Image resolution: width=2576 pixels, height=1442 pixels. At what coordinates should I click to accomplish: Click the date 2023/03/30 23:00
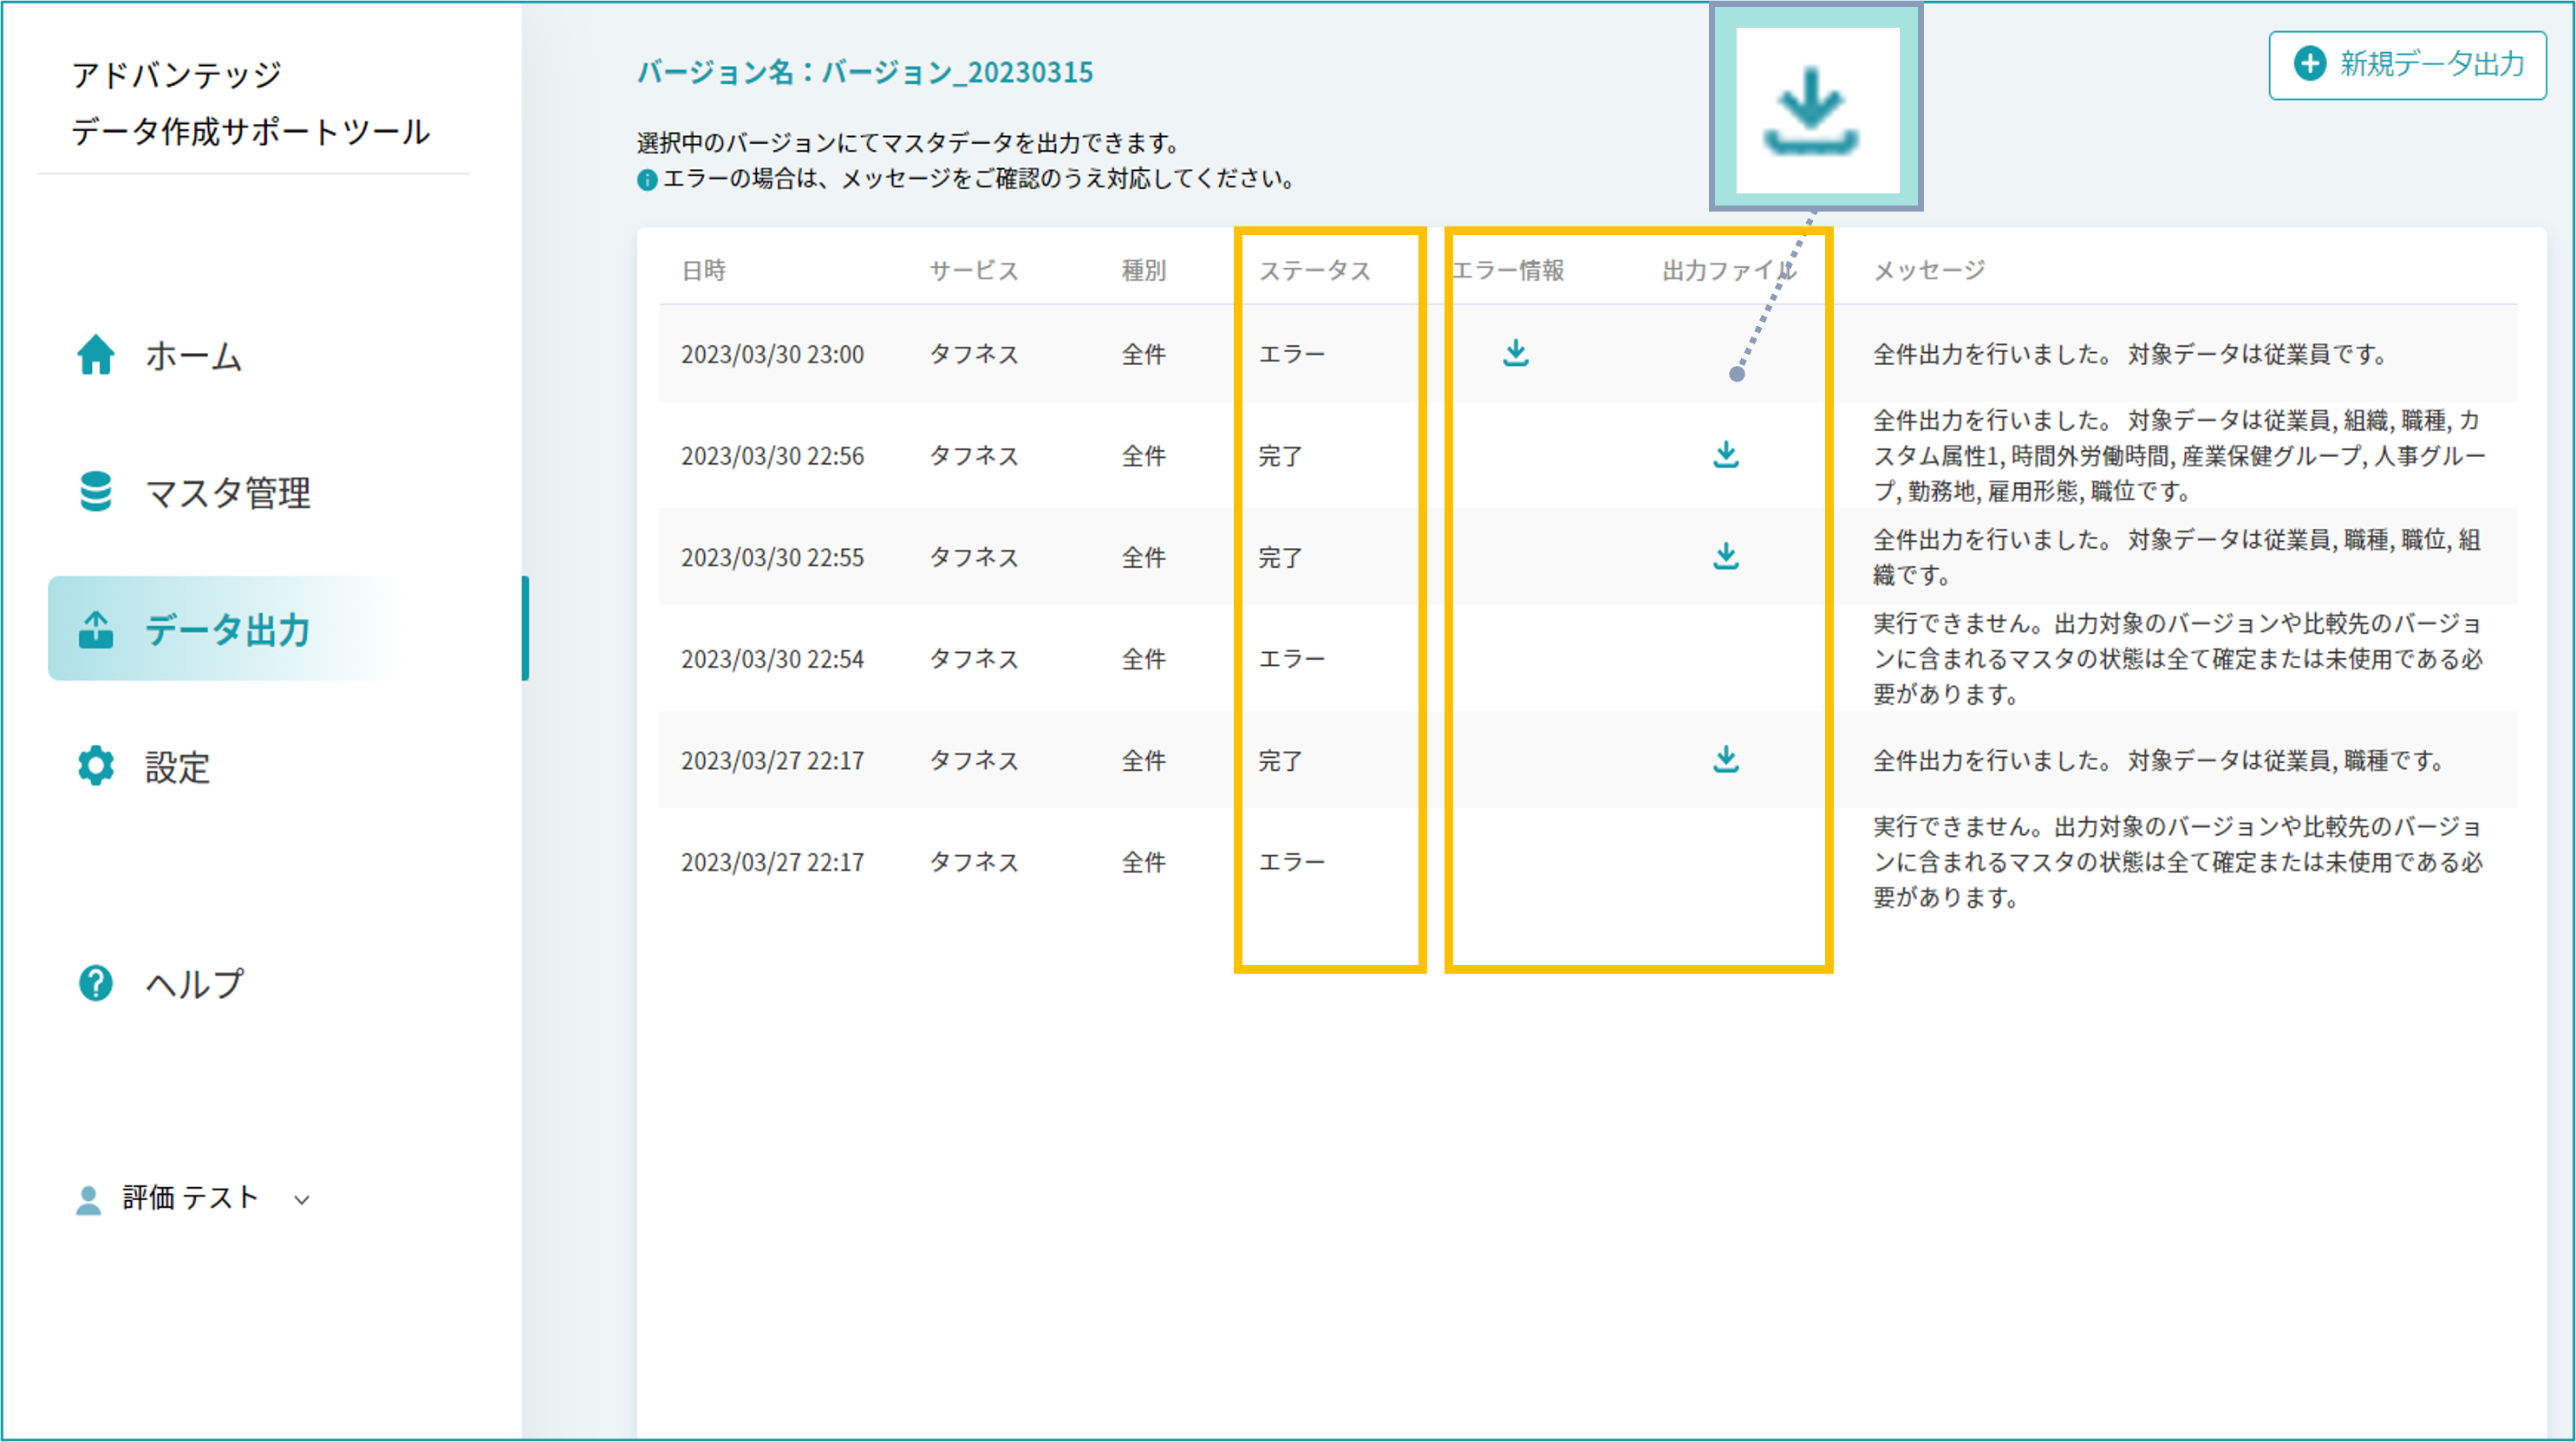click(x=772, y=355)
